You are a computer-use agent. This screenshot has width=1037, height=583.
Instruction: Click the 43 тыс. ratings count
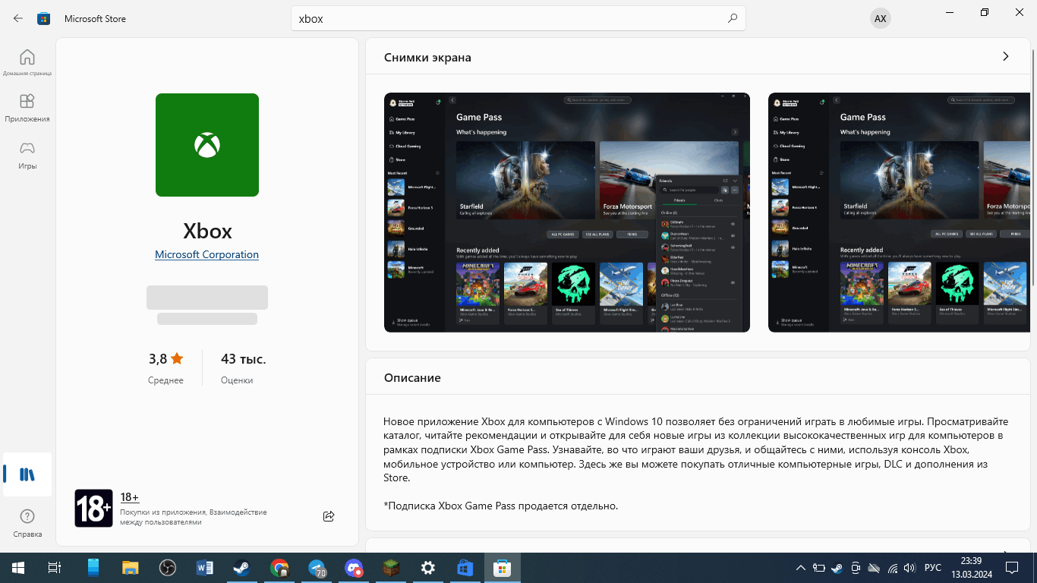click(x=244, y=359)
